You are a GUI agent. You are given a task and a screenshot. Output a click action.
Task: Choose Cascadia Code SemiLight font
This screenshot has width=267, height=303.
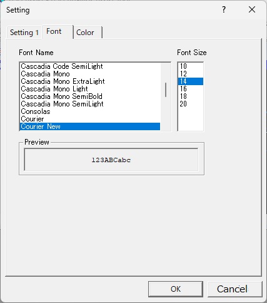click(x=90, y=66)
